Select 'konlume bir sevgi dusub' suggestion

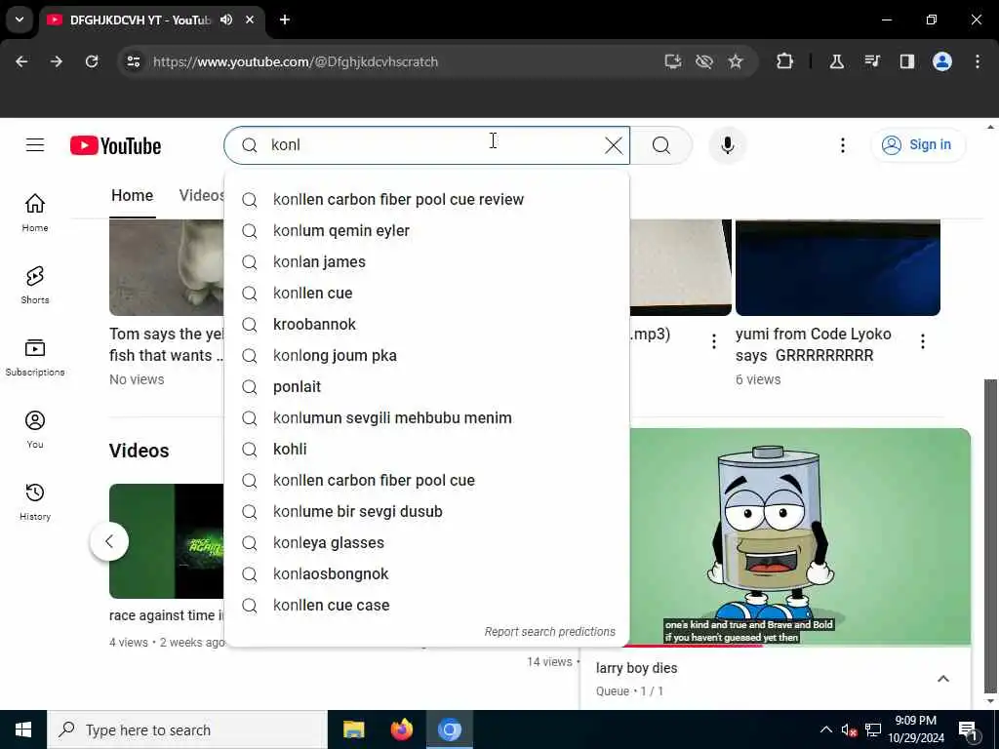click(x=427, y=511)
